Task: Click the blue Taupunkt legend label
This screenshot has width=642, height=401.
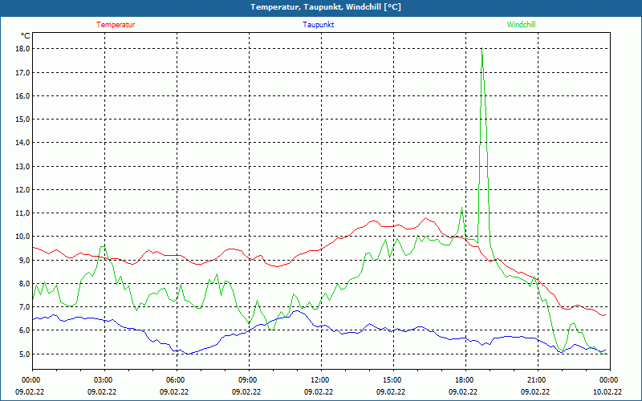Action: [318, 25]
